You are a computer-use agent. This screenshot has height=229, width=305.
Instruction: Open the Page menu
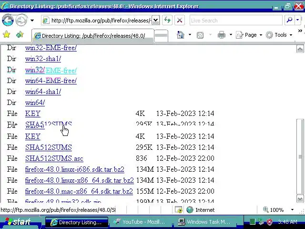tap(249, 35)
